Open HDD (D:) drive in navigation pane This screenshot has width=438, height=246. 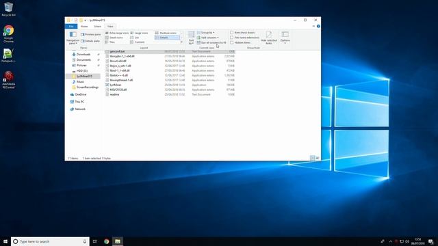[x=82, y=71]
